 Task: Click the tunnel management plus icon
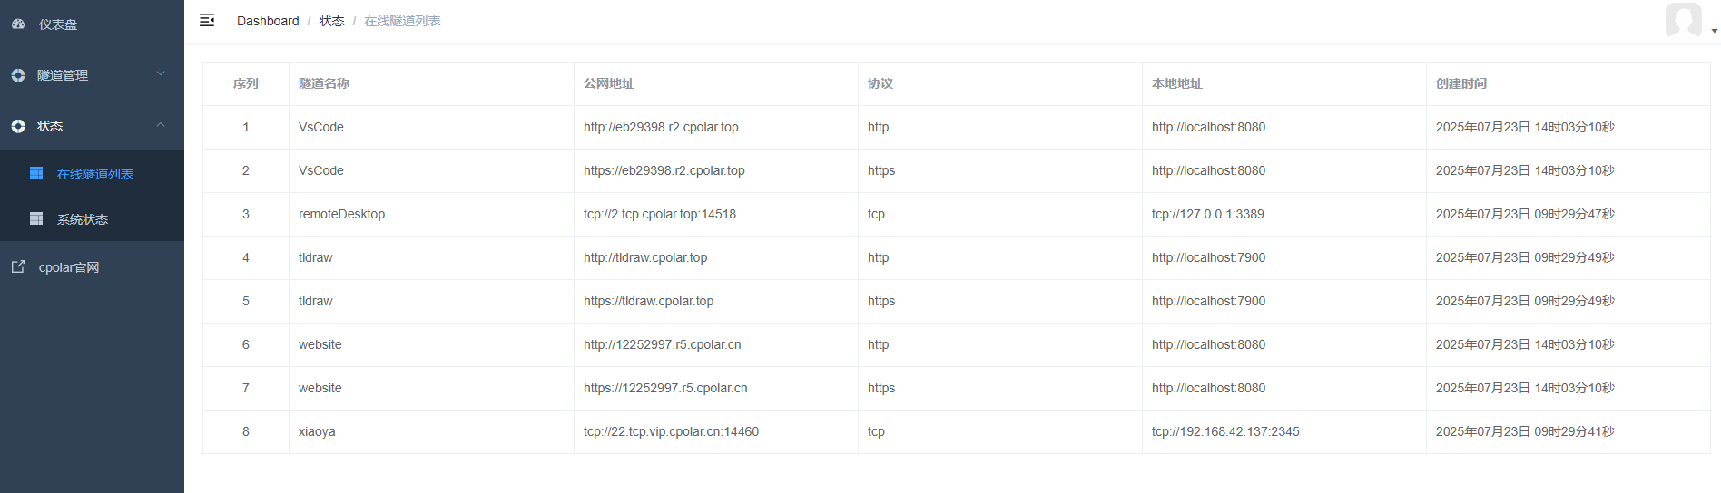click(18, 75)
